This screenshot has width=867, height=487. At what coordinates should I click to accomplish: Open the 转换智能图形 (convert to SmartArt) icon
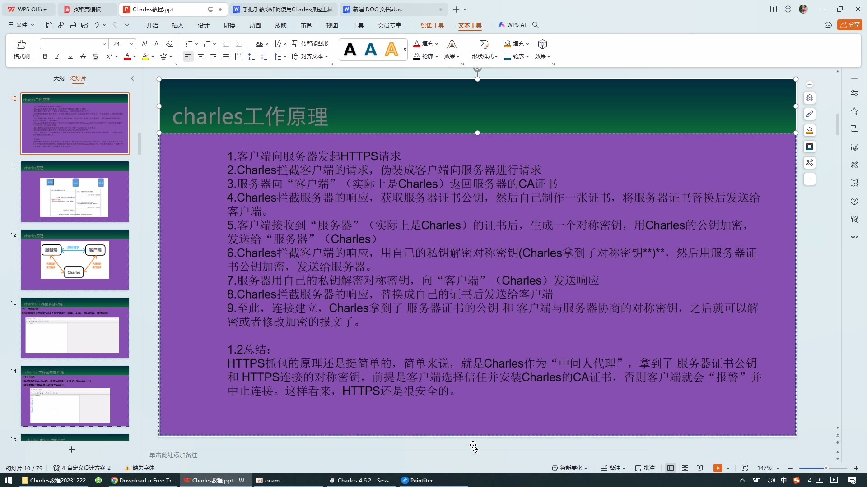[310, 43]
